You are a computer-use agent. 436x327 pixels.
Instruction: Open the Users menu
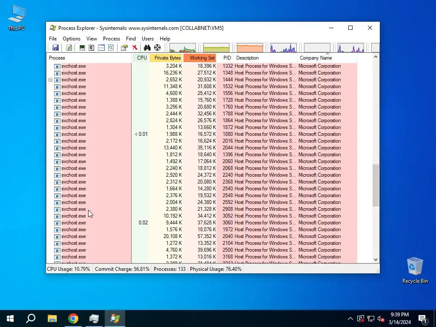148,39
